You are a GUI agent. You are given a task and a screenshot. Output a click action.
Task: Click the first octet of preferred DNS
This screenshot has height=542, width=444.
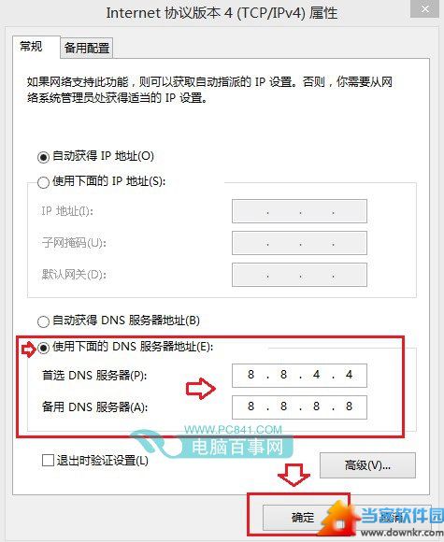[251, 375]
